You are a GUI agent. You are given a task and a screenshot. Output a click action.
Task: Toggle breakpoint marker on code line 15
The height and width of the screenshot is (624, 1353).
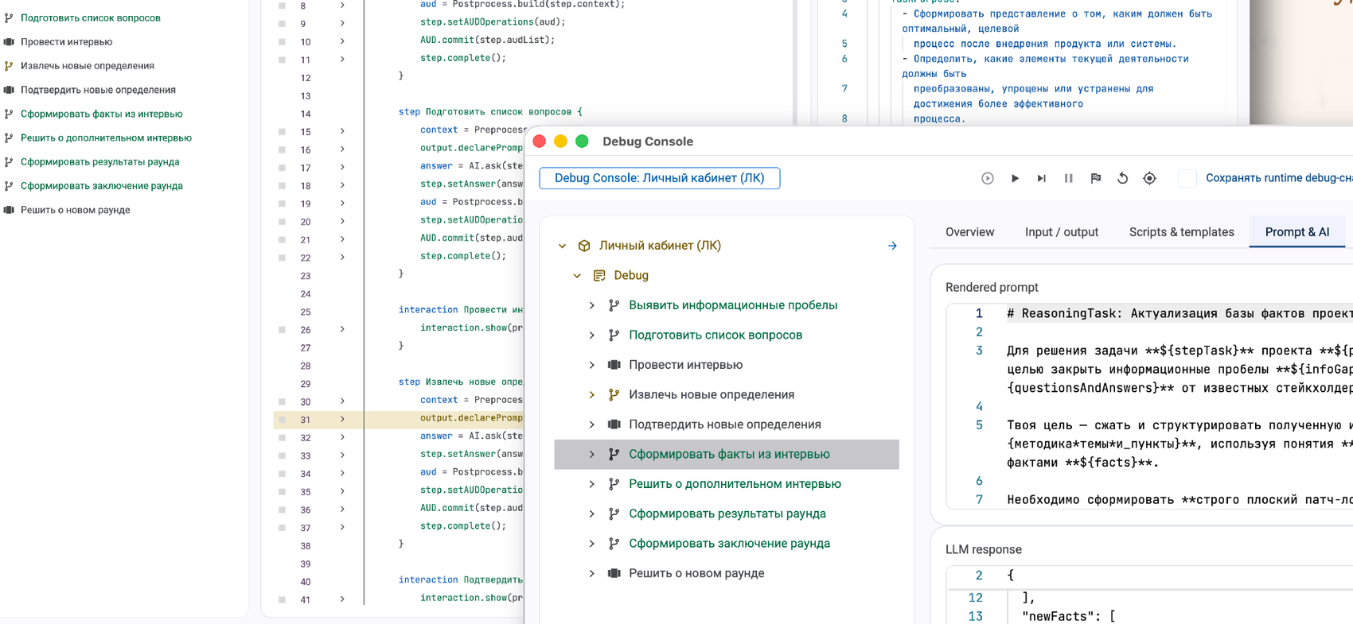[282, 131]
